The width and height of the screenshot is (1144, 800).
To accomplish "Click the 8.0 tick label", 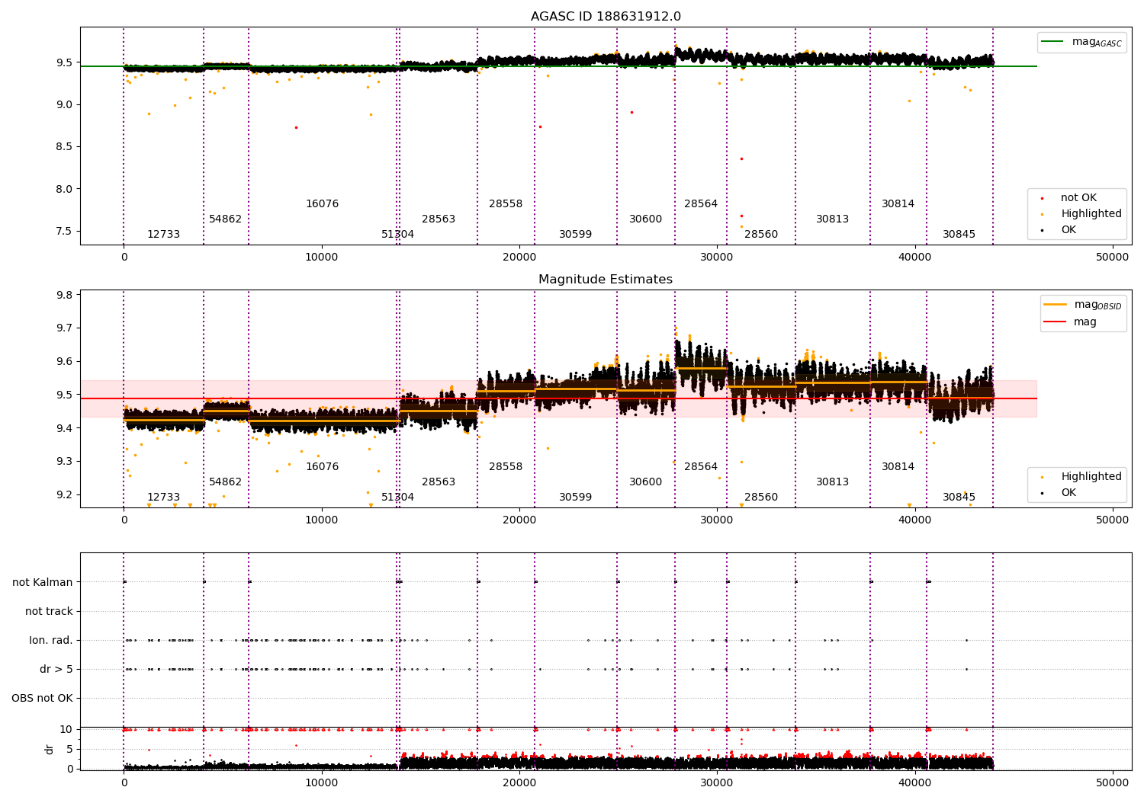I will point(64,189).
